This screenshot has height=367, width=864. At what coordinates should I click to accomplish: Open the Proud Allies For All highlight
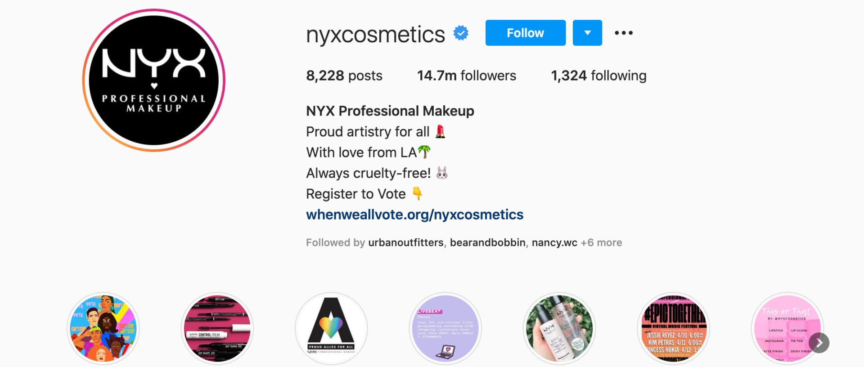tap(331, 329)
